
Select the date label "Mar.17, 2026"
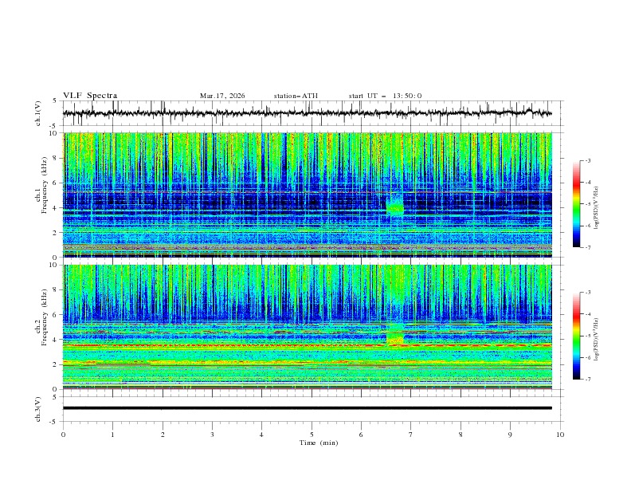point(222,96)
